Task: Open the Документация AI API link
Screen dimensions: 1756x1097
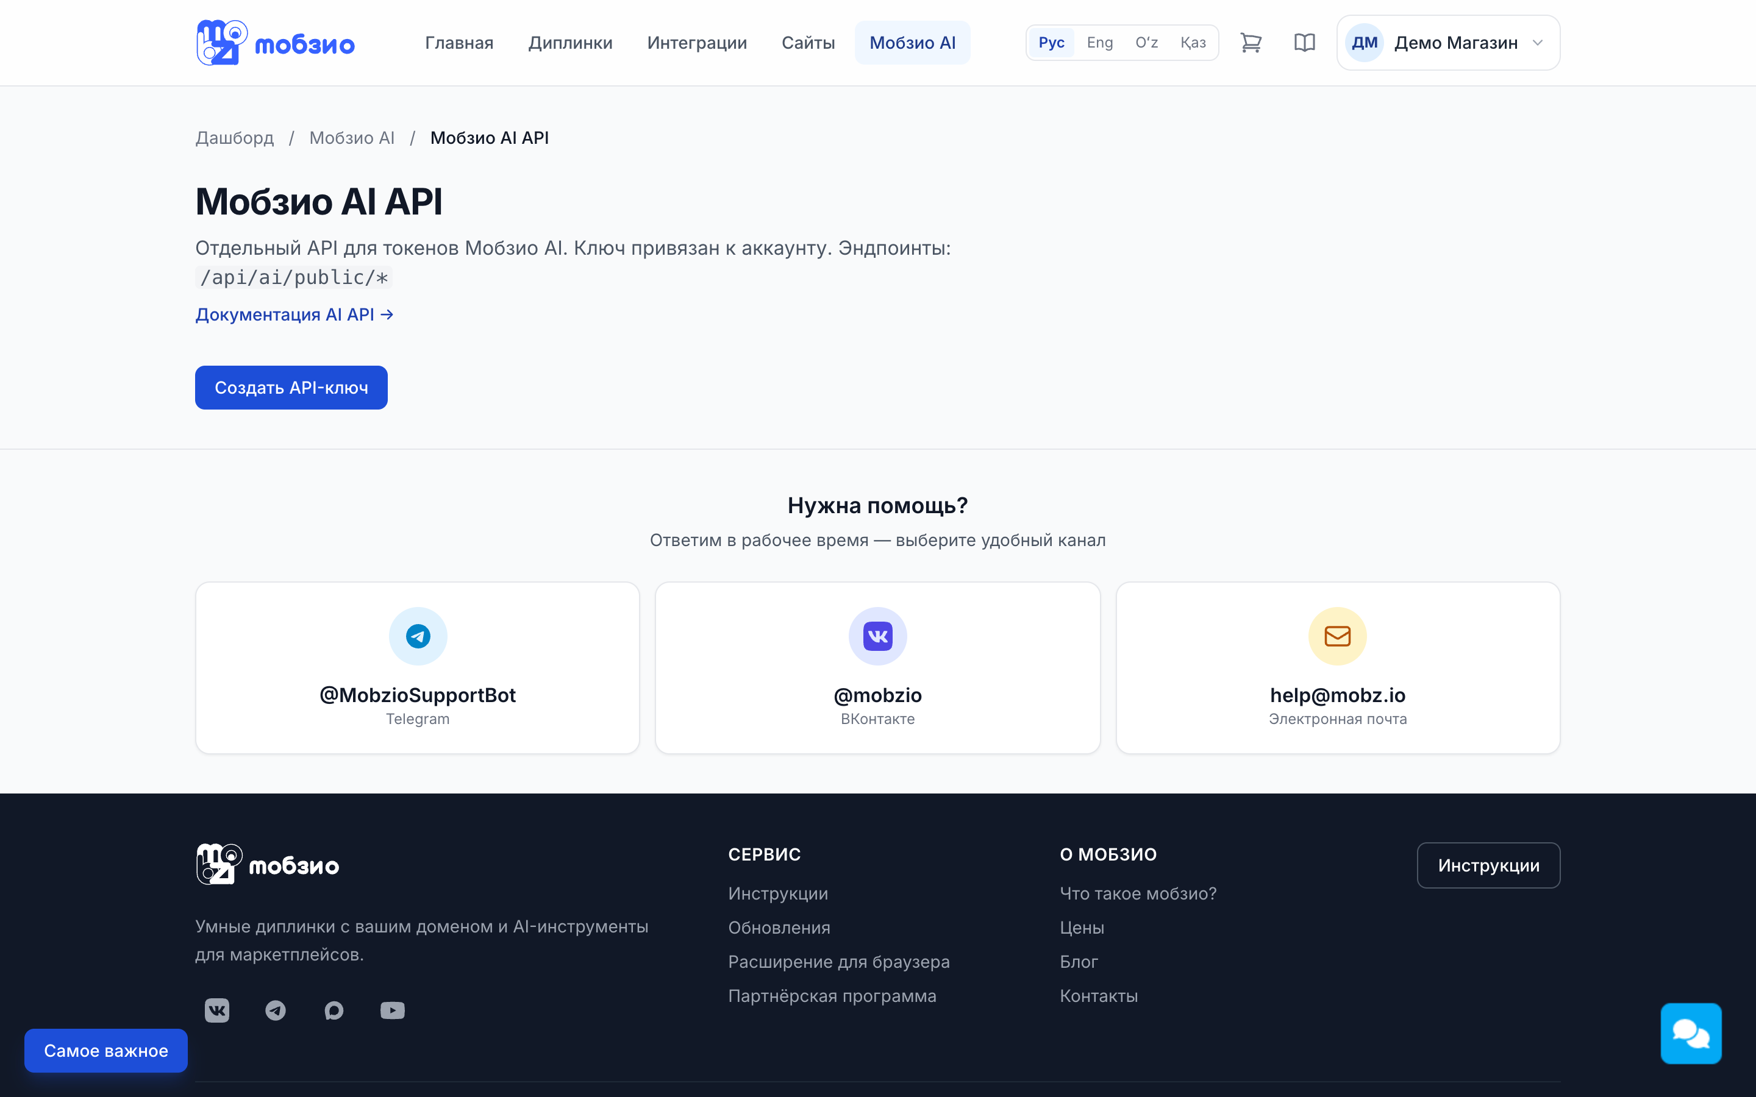Action: [294, 314]
